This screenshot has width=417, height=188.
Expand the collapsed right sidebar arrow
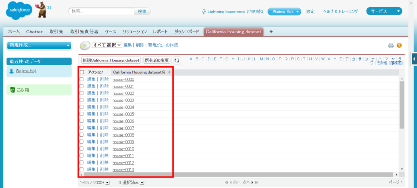click(x=414, y=59)
